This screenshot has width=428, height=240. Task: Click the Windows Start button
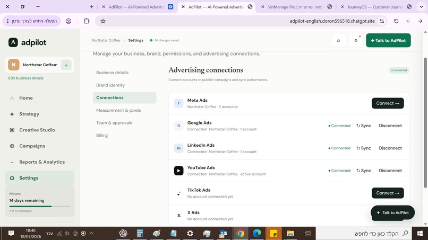(420, 233)
